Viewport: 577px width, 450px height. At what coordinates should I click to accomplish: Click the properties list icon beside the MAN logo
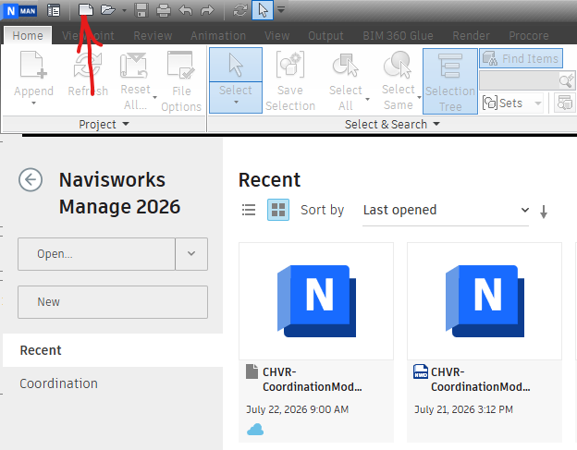pos(54,11)
